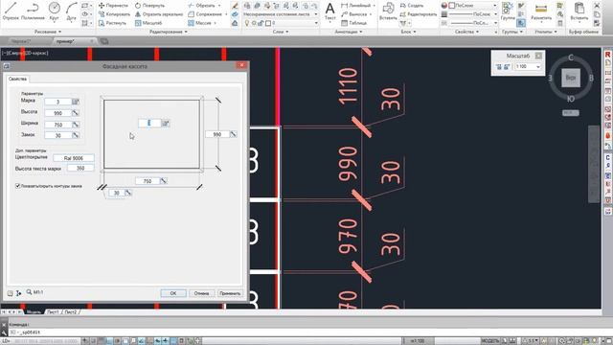This screenshot has height=345, width=613.
Task: Toggle the layer freeze sun icon
Action: (x=253, y=23)
